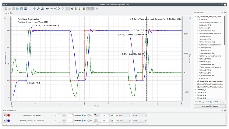Click the 2 pt line width field

click(x=105, y=115)
